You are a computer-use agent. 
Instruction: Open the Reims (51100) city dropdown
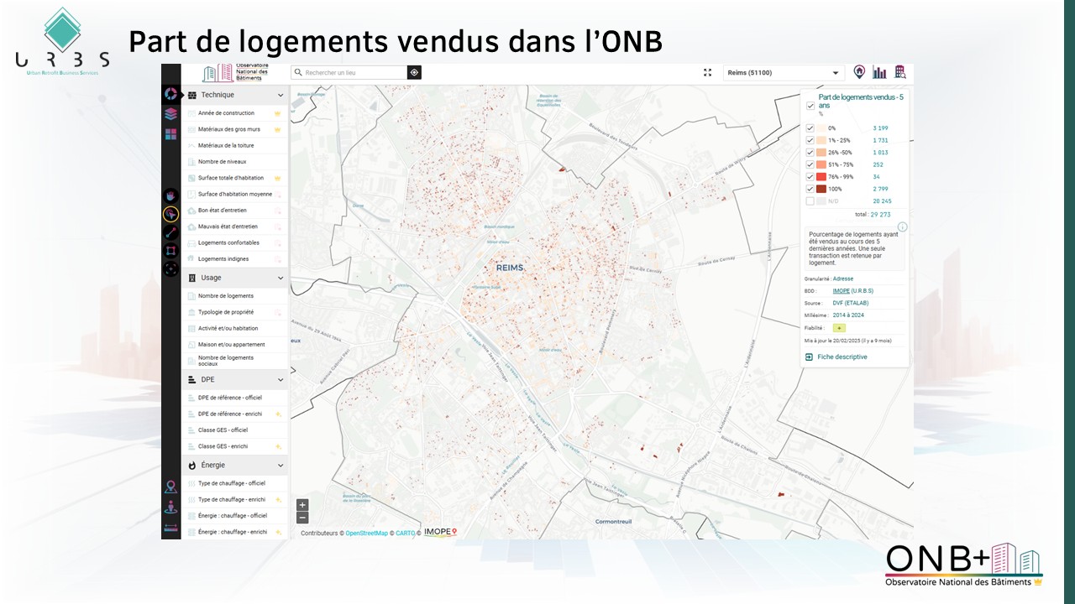click(784, 73)
